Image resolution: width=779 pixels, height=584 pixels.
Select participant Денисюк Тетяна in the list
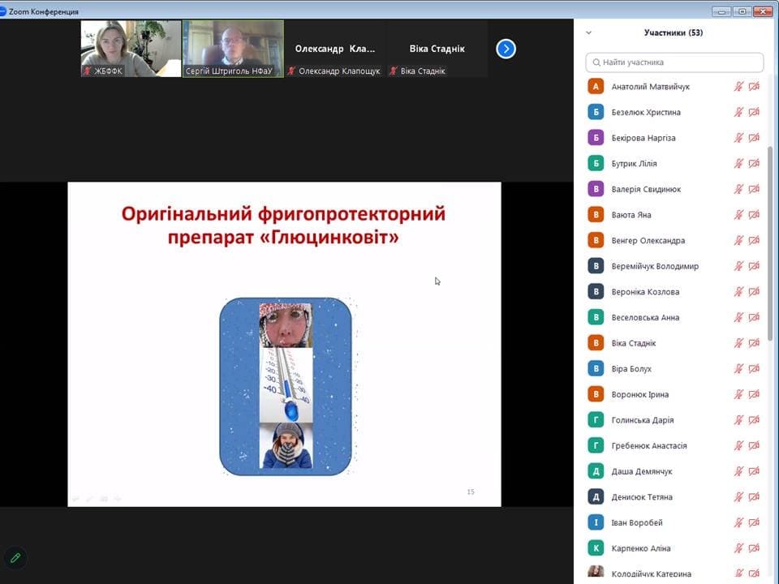(x=674, y=497)
